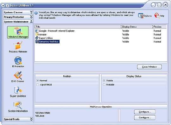Click the square title bar icon at far left
171x125 pixels.
[3, 5]
